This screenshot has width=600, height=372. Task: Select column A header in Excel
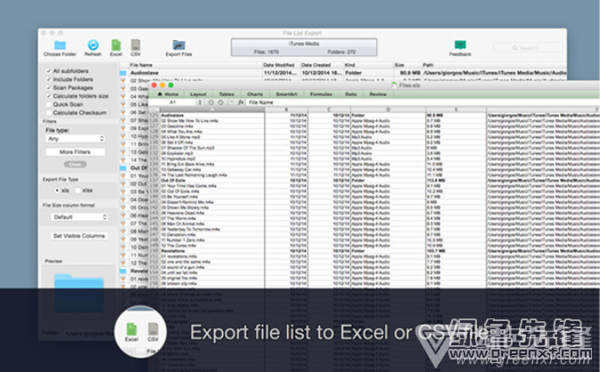click(x=212, y=110)
